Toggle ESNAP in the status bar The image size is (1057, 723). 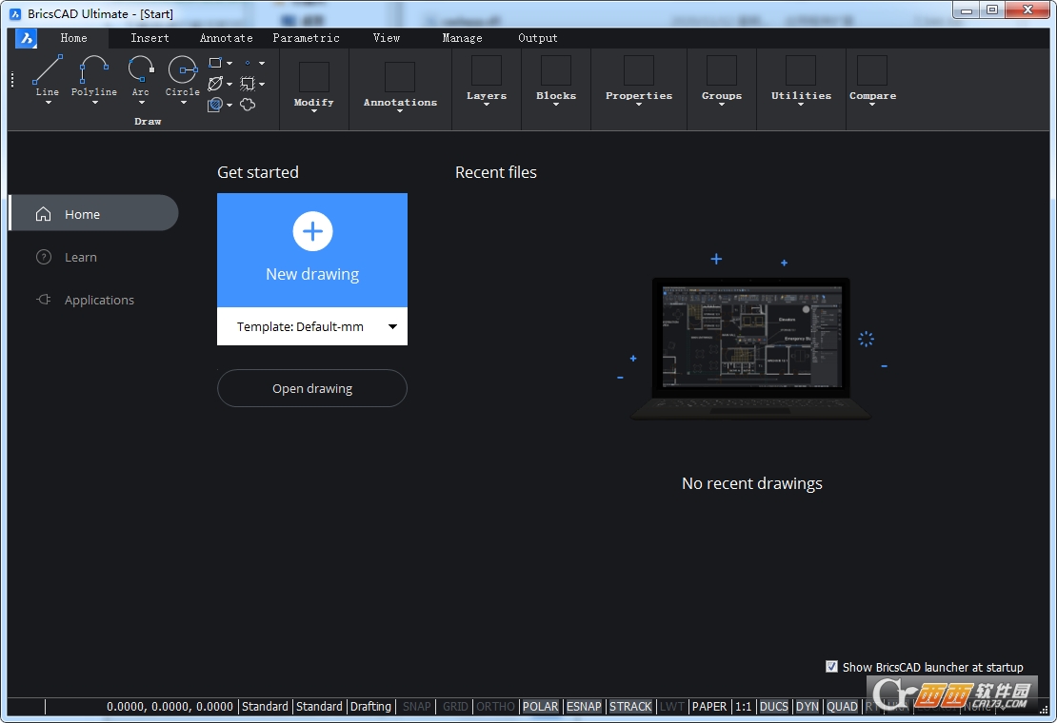pyautogui.click(x=584, y=706)
